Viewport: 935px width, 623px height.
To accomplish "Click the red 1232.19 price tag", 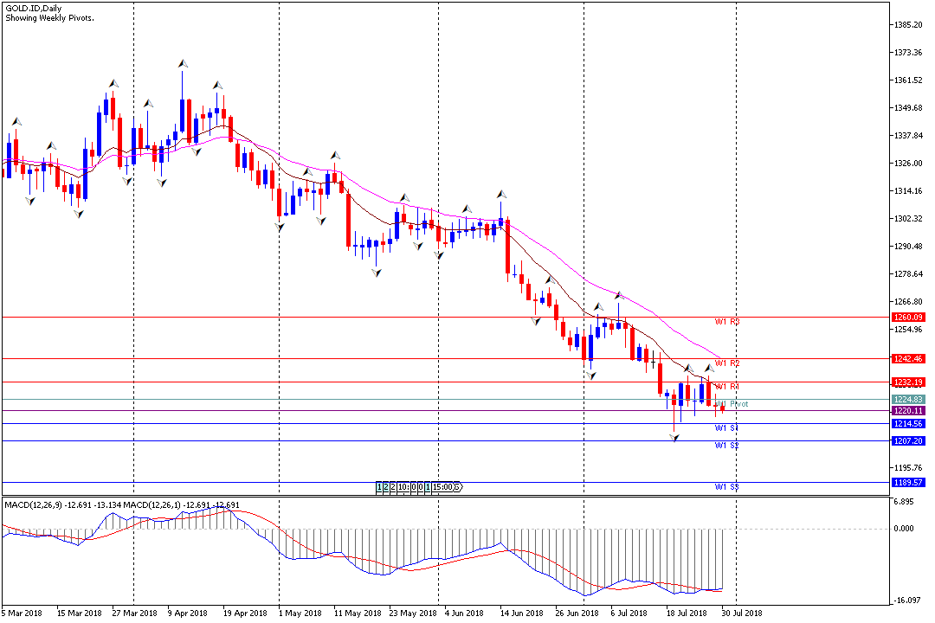I will click(x=908, y=382).
